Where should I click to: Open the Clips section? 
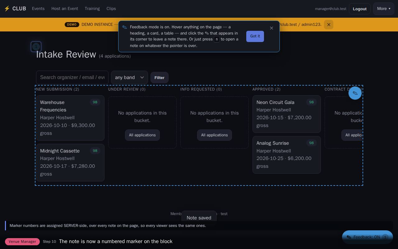pos(111,9)
